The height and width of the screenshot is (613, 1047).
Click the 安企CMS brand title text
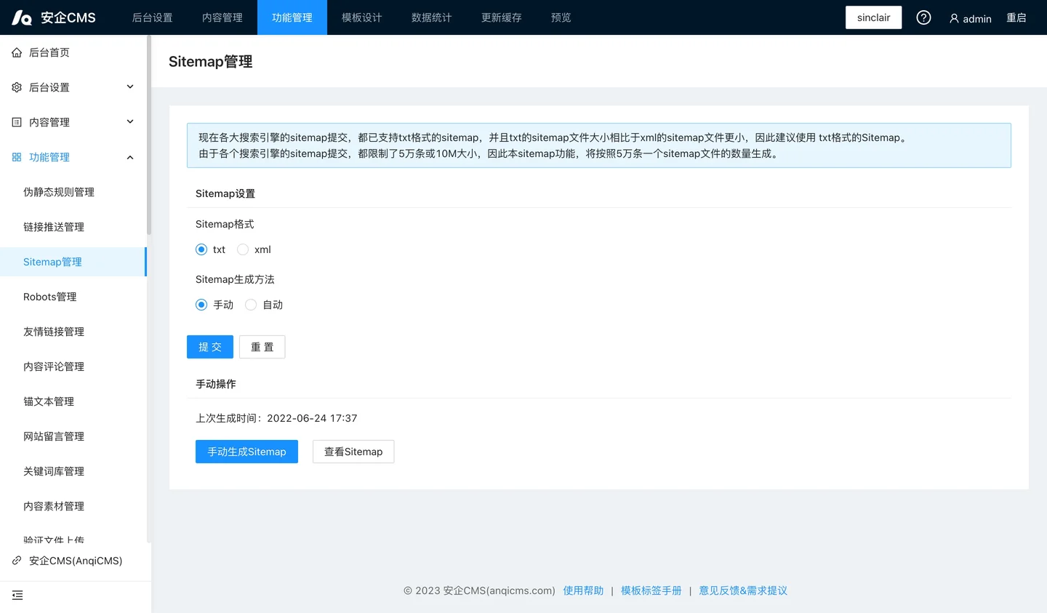(x=68, y=17)
